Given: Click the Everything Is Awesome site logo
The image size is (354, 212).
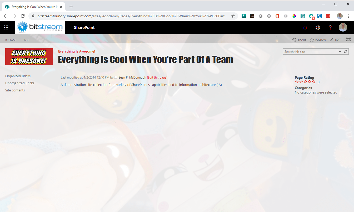Looking at the screenshot, I should (29, 57).
